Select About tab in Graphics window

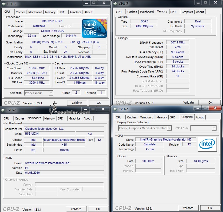pos(200,118)
